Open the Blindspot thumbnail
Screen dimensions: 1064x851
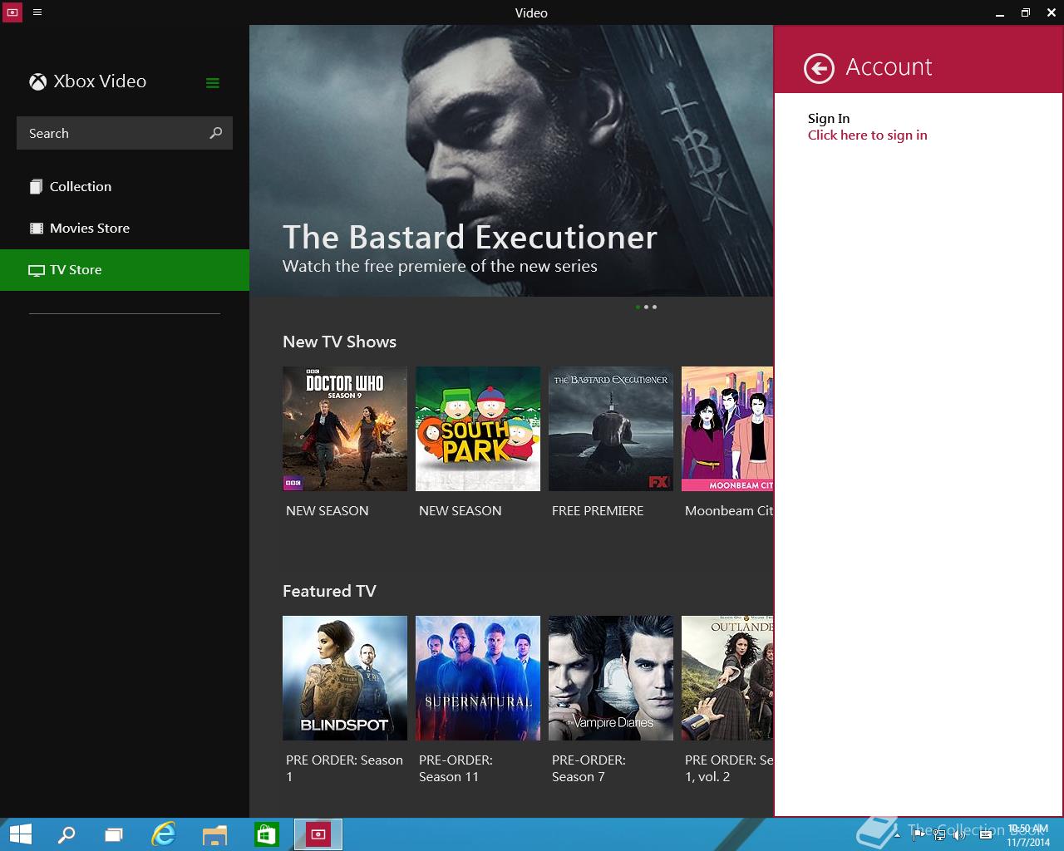coord(345,678)
